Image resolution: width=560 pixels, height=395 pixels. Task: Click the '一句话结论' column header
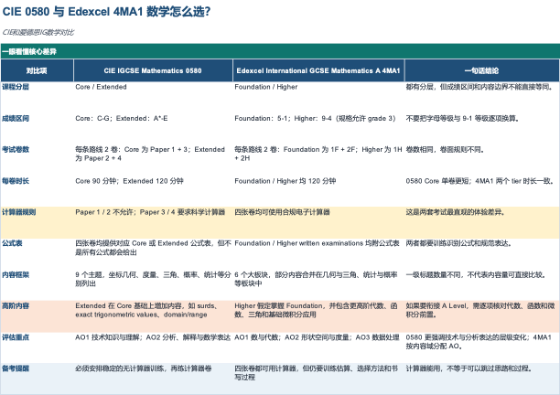(481, 70)
